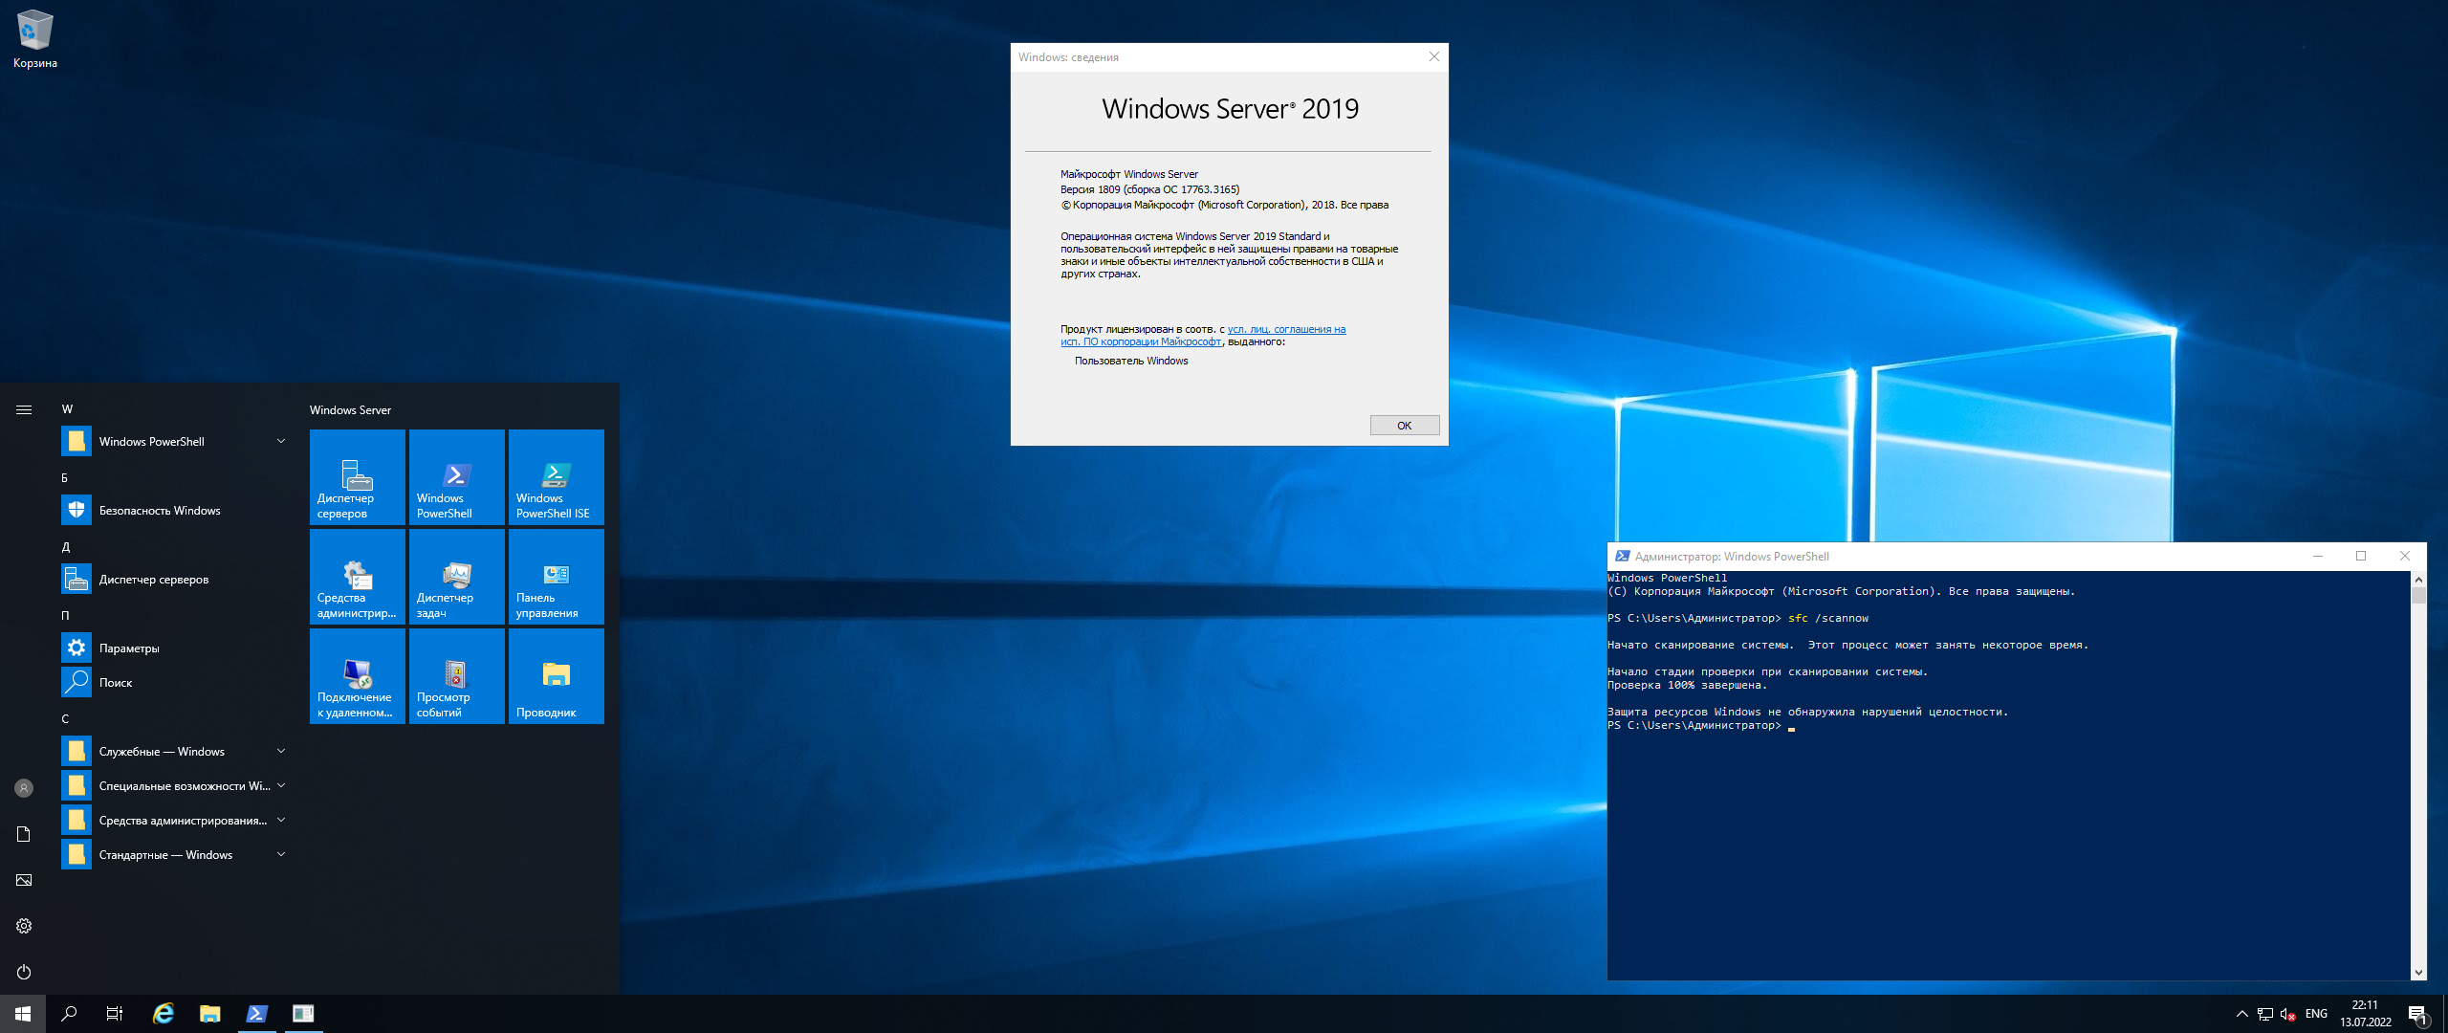The height and width of the screenshot is (1033, 2448).
Task: Click the PowerShell window title icon
Action: click(1623, 557)
